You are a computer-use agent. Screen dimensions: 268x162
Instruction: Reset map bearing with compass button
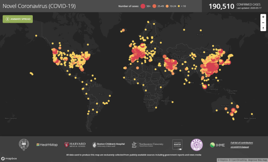[x=263, y=28]
